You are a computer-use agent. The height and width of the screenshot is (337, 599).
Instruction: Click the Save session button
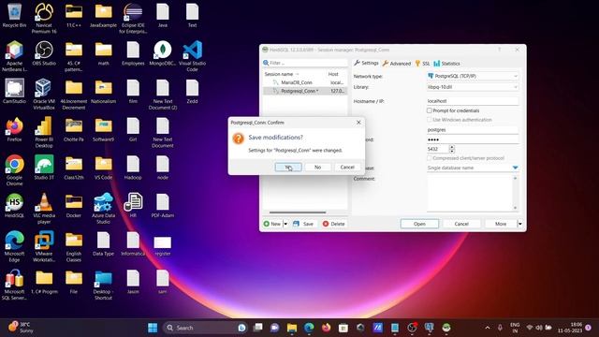tap(303, 224)
